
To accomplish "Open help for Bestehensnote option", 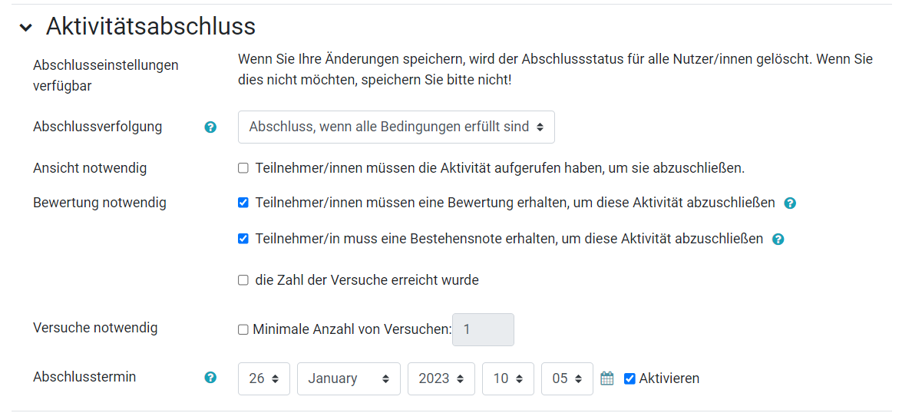I will pos(778,239).
